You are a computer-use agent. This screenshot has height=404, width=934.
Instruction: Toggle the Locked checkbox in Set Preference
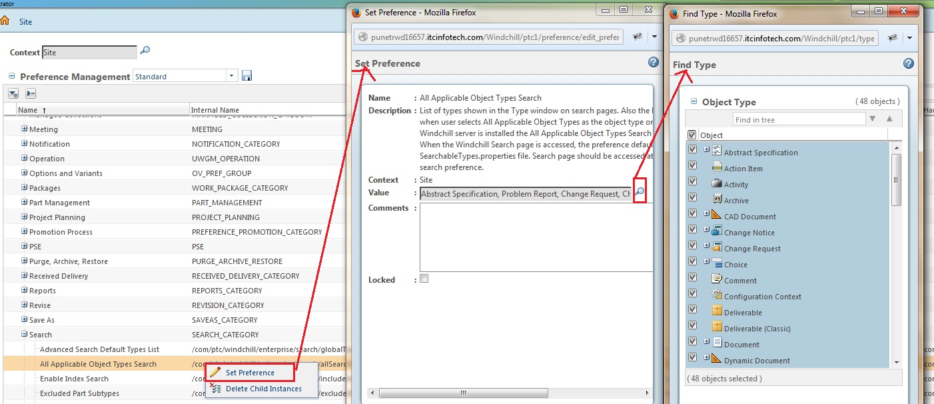click(x=424, y=279)
